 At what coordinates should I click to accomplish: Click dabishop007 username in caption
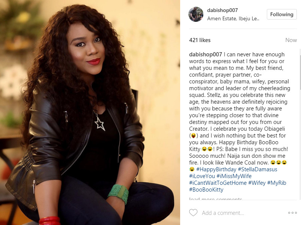tap(205, 54)
